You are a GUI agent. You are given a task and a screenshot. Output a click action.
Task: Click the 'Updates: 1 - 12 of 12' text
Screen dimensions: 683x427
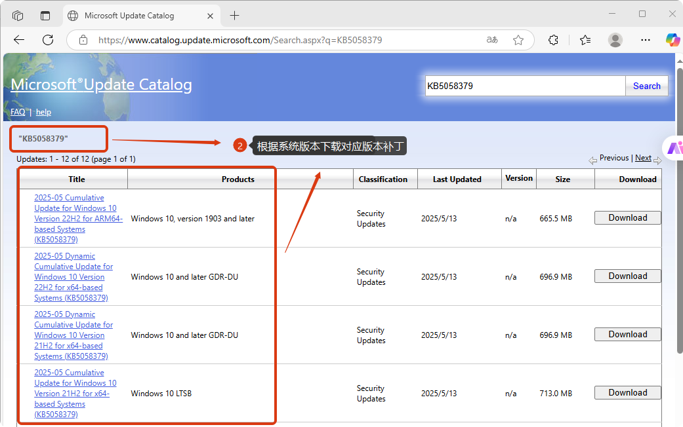(x=76, y=159)
